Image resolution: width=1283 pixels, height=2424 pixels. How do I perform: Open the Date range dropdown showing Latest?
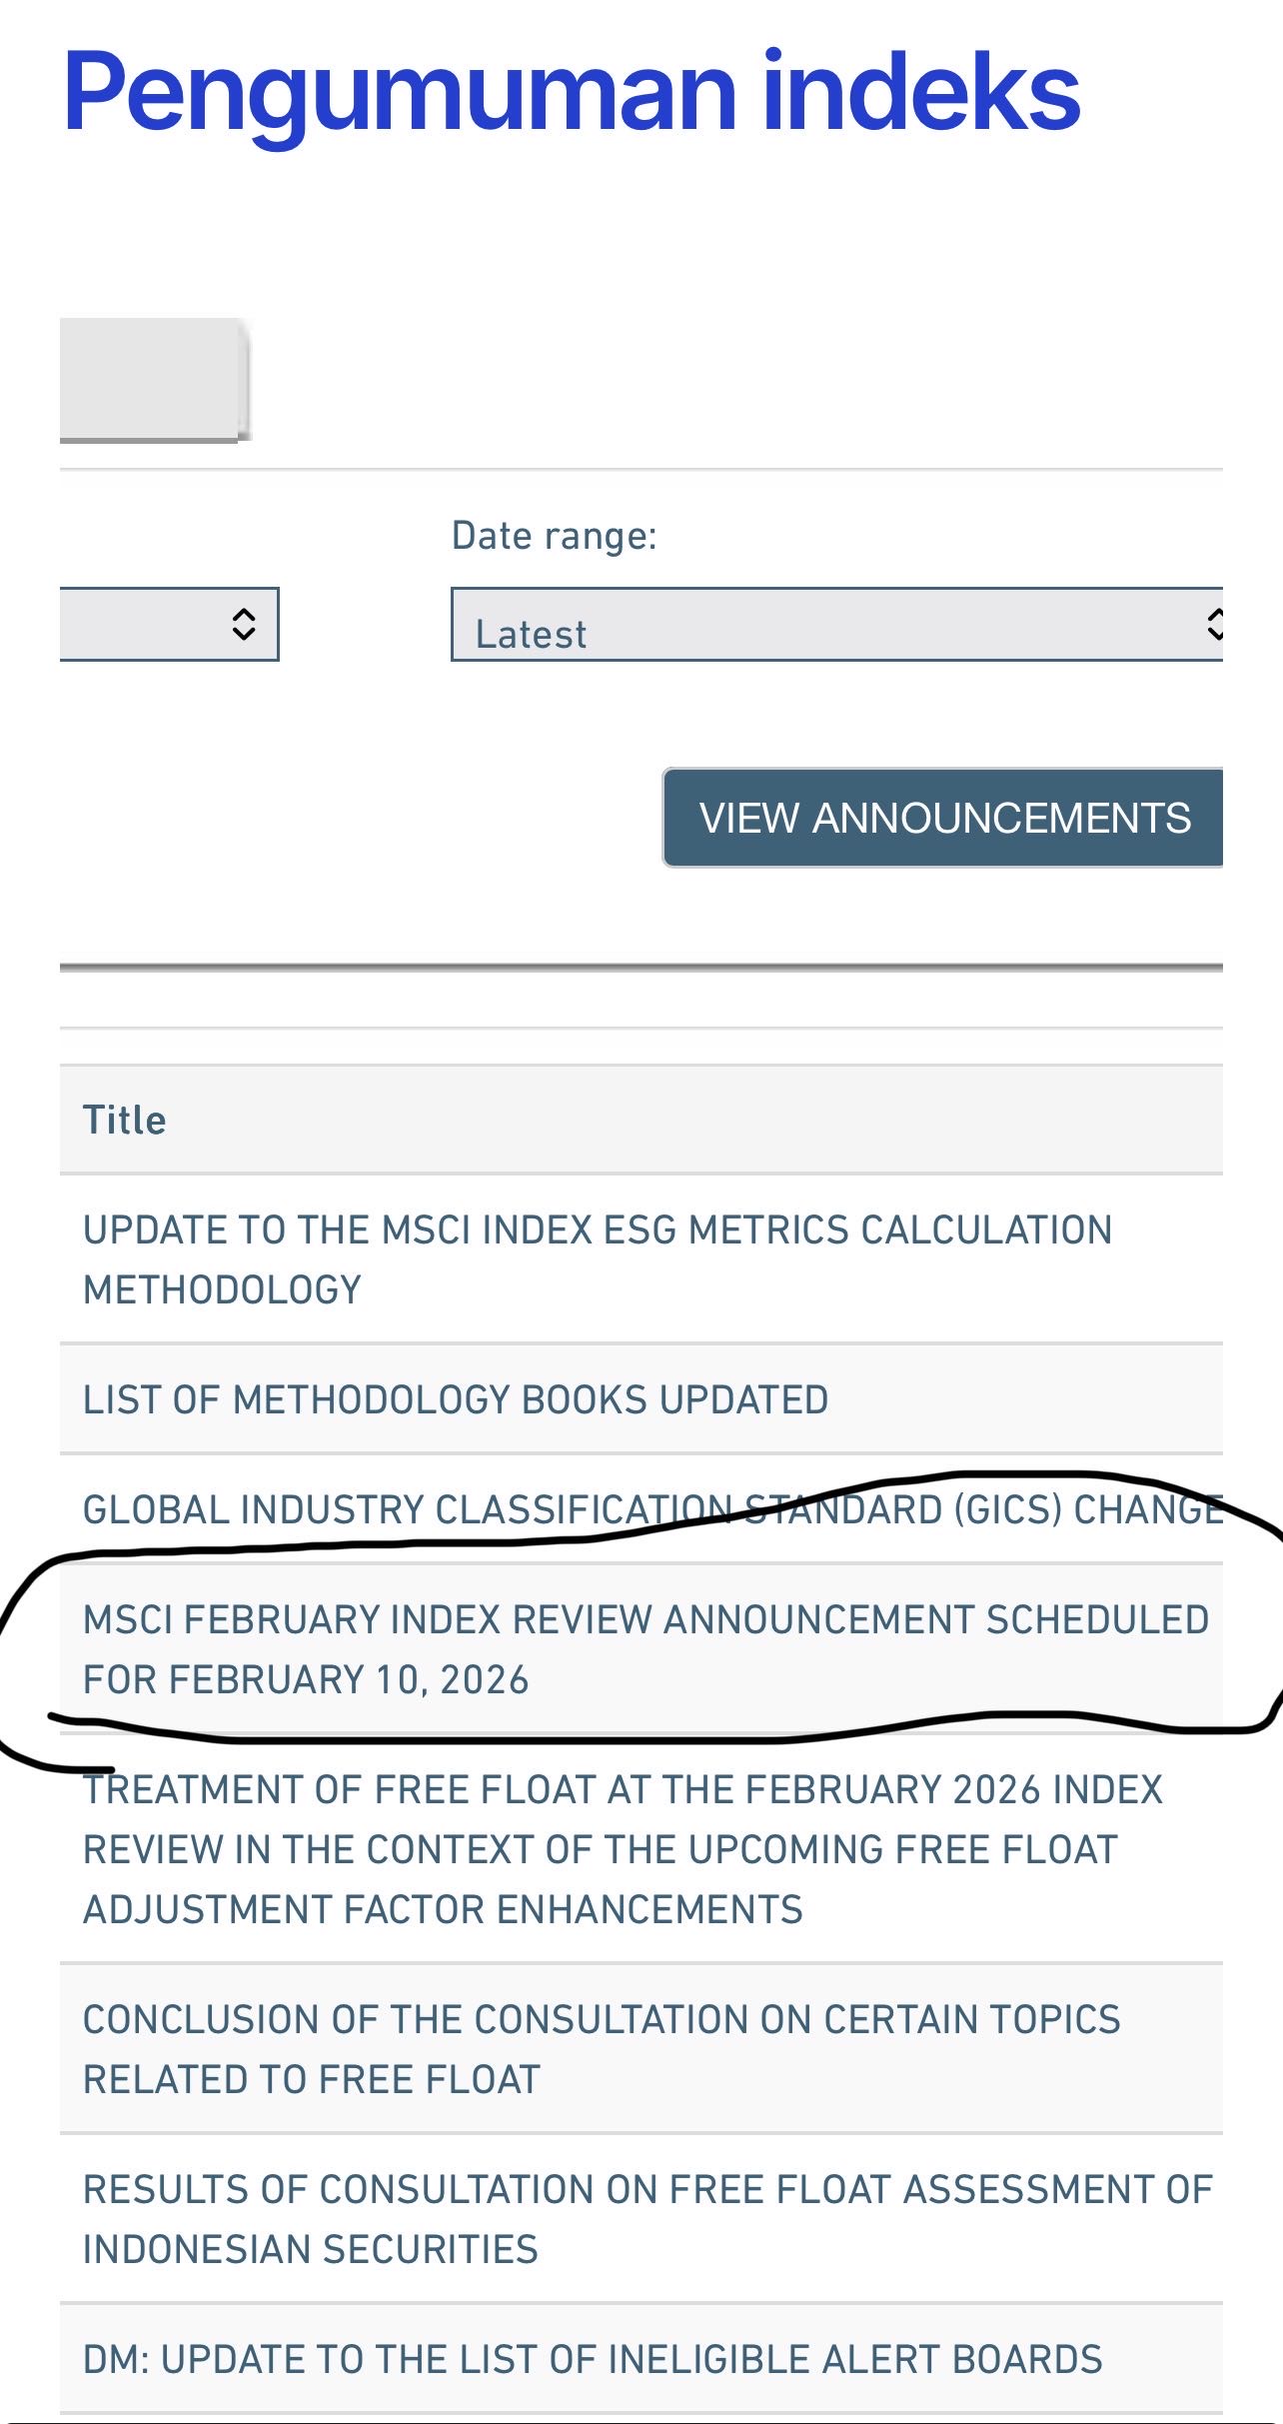click(835, 626)
